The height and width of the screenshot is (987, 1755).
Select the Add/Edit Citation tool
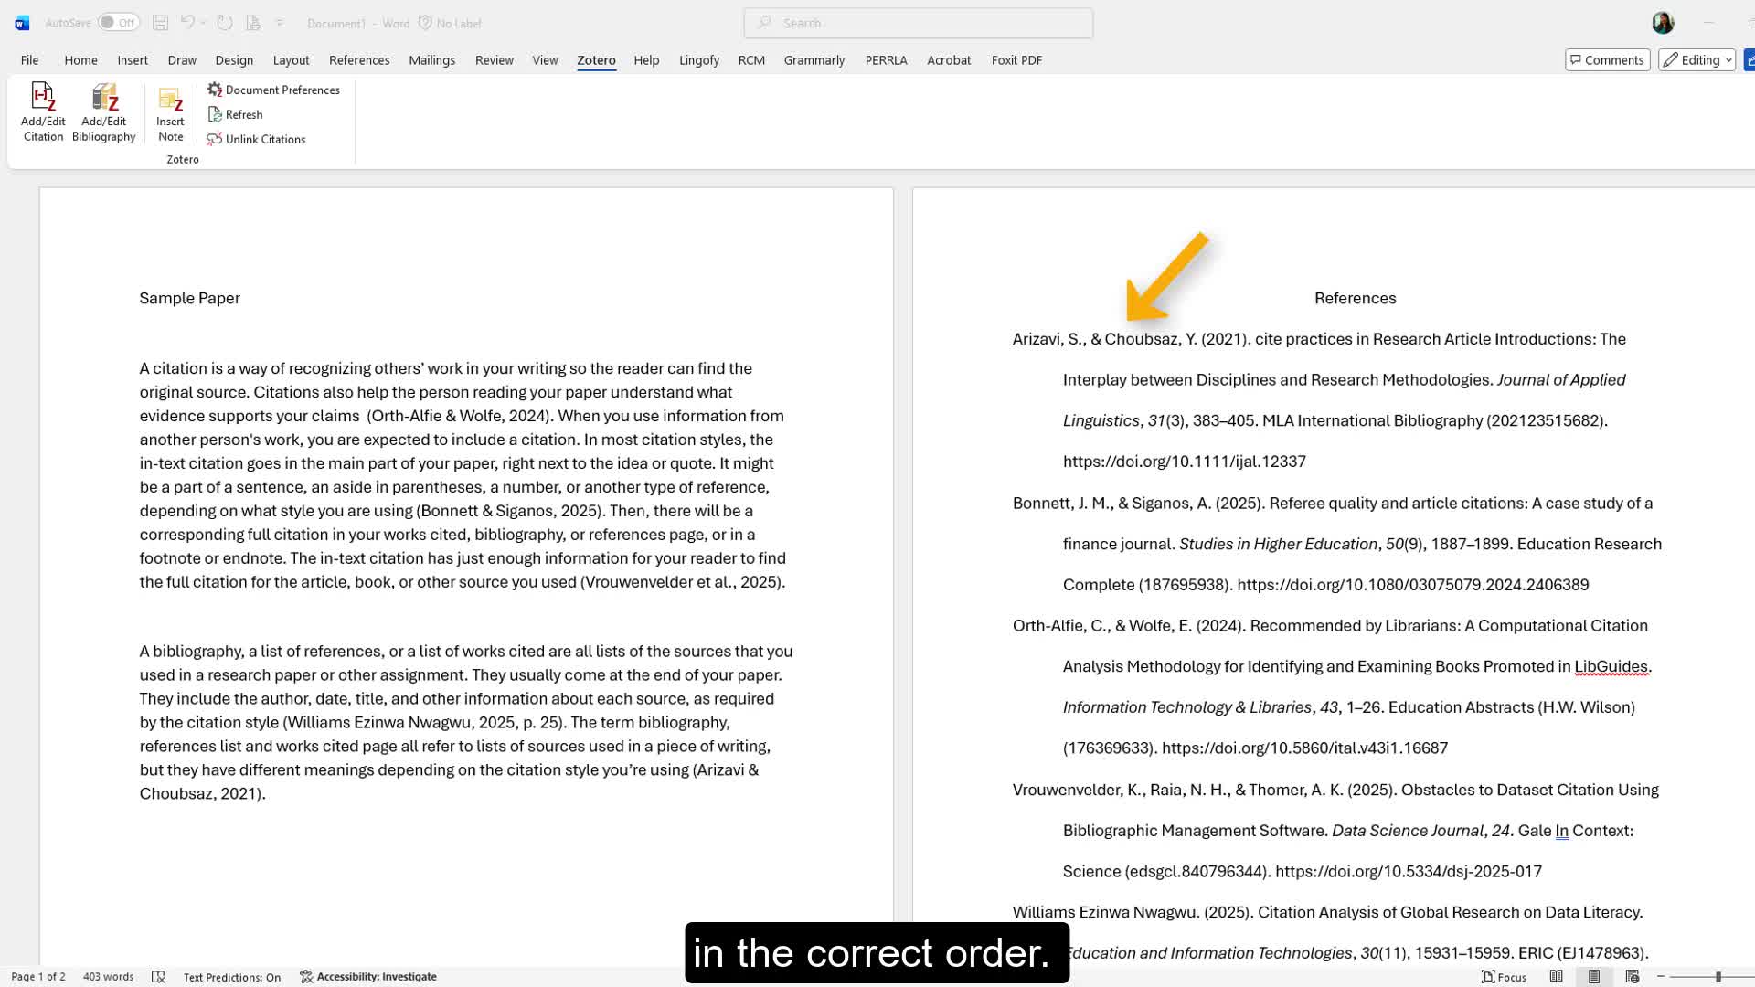point(42,110)
